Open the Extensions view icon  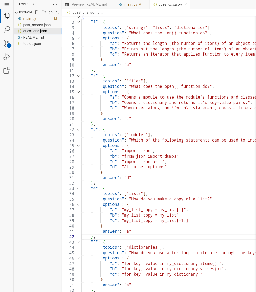[x=7, y=70]
